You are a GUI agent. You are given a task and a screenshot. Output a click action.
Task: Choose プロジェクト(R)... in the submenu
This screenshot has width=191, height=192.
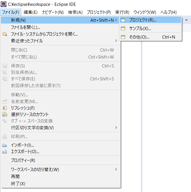pyautogui.click(x=150, y=20)
